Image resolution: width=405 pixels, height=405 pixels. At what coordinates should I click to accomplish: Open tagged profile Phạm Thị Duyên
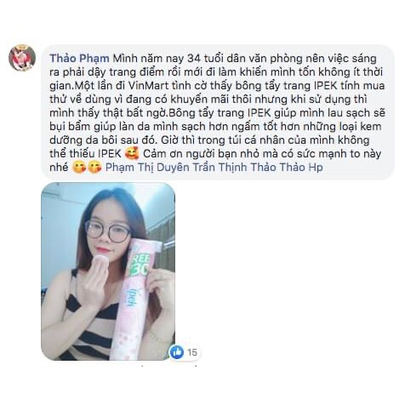147,168
